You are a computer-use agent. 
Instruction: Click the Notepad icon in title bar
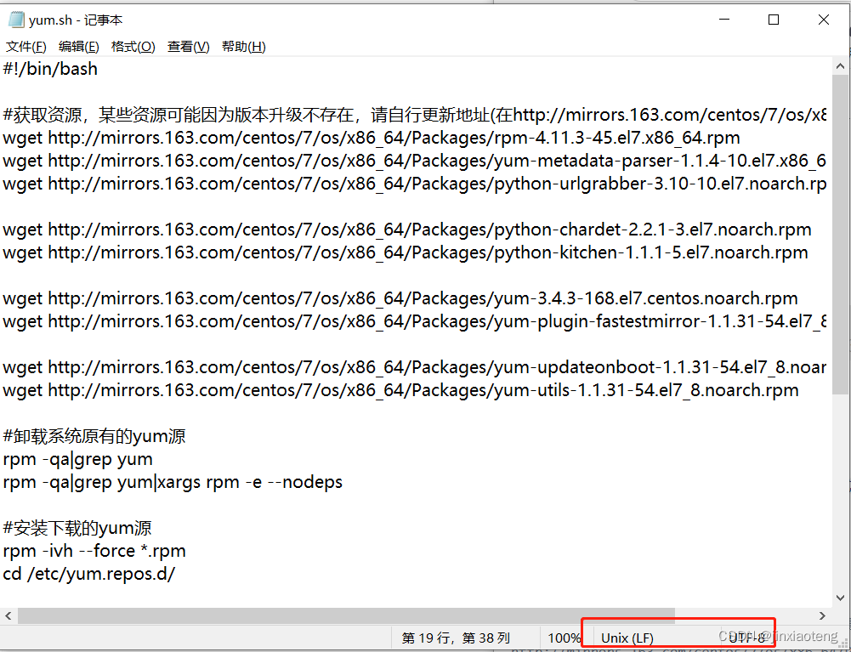(x=16, y=20)
